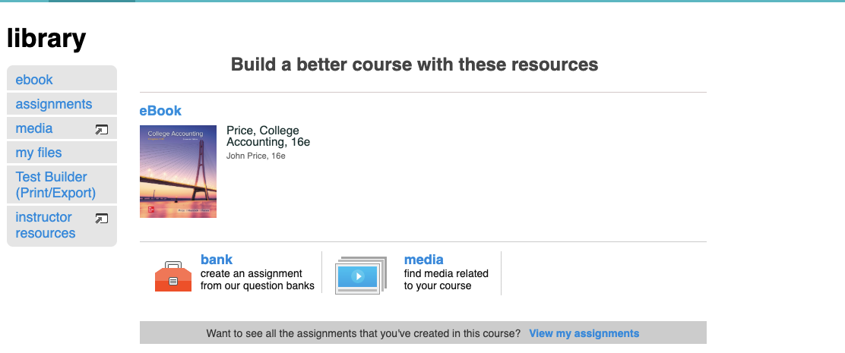Open the College Accounting book cover
The image size is (845, 353).
click(178, 172)
